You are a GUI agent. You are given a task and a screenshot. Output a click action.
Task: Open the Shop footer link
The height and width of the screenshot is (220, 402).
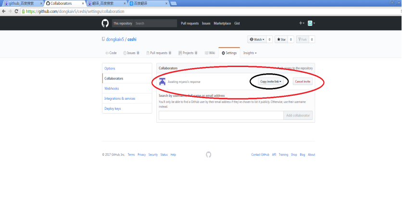click(x=294, y=155)
